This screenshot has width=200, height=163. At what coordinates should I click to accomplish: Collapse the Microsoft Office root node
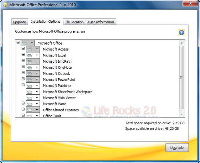(18, 42)
